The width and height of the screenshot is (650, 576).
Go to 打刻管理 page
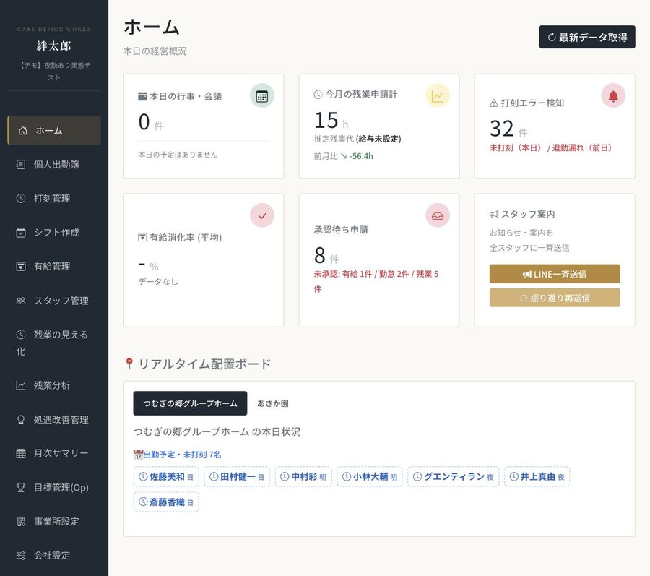[54, 199]
